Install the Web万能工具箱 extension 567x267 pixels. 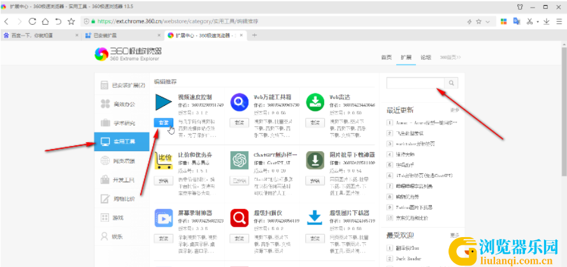pos(239,122)
